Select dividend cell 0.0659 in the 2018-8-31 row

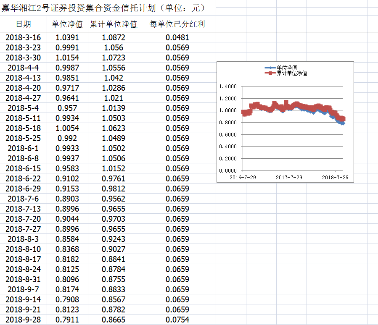click(x=177, y=280)
